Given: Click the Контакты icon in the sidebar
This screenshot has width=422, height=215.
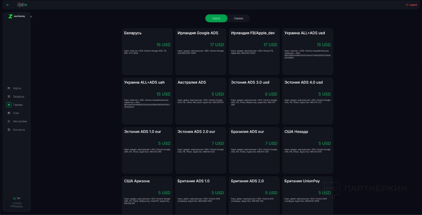Looking at the screenshot, I should click(x=9, y=130).
